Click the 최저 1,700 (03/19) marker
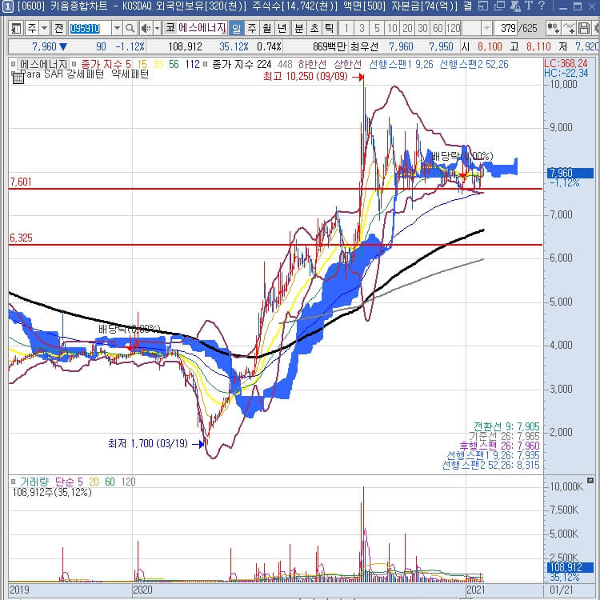This screenshot has height=600, width=600. [x=156, y=443]
